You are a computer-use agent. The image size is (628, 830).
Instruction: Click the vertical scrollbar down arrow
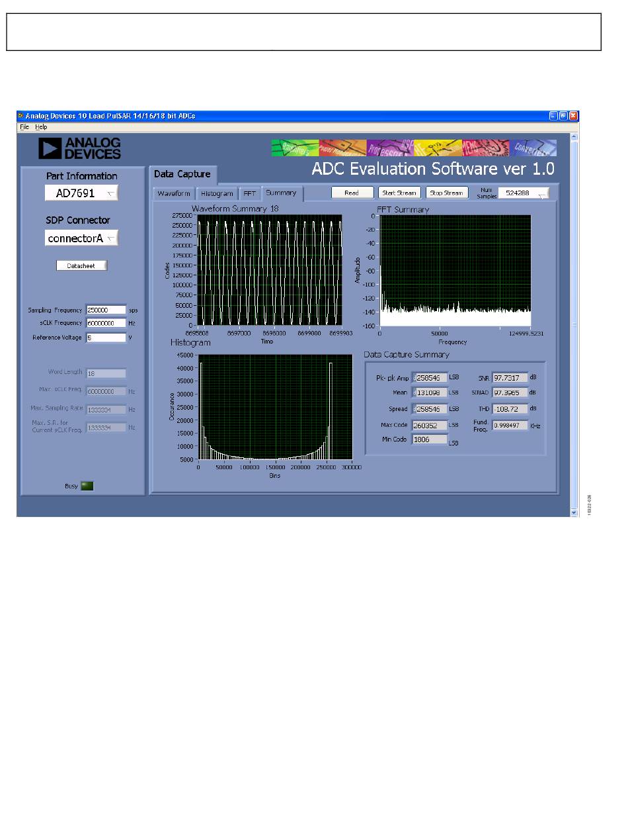574,512
